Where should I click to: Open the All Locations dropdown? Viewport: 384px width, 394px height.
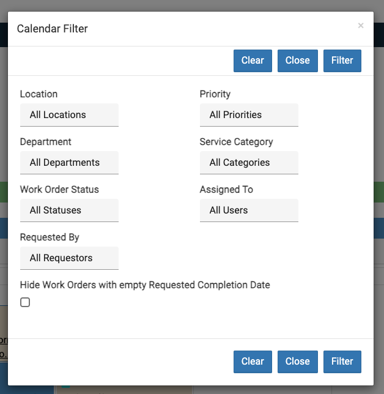69,115
